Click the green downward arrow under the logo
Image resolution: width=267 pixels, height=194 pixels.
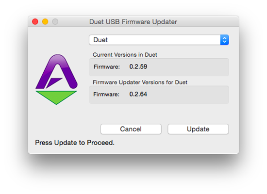click(x=56, y=97)
